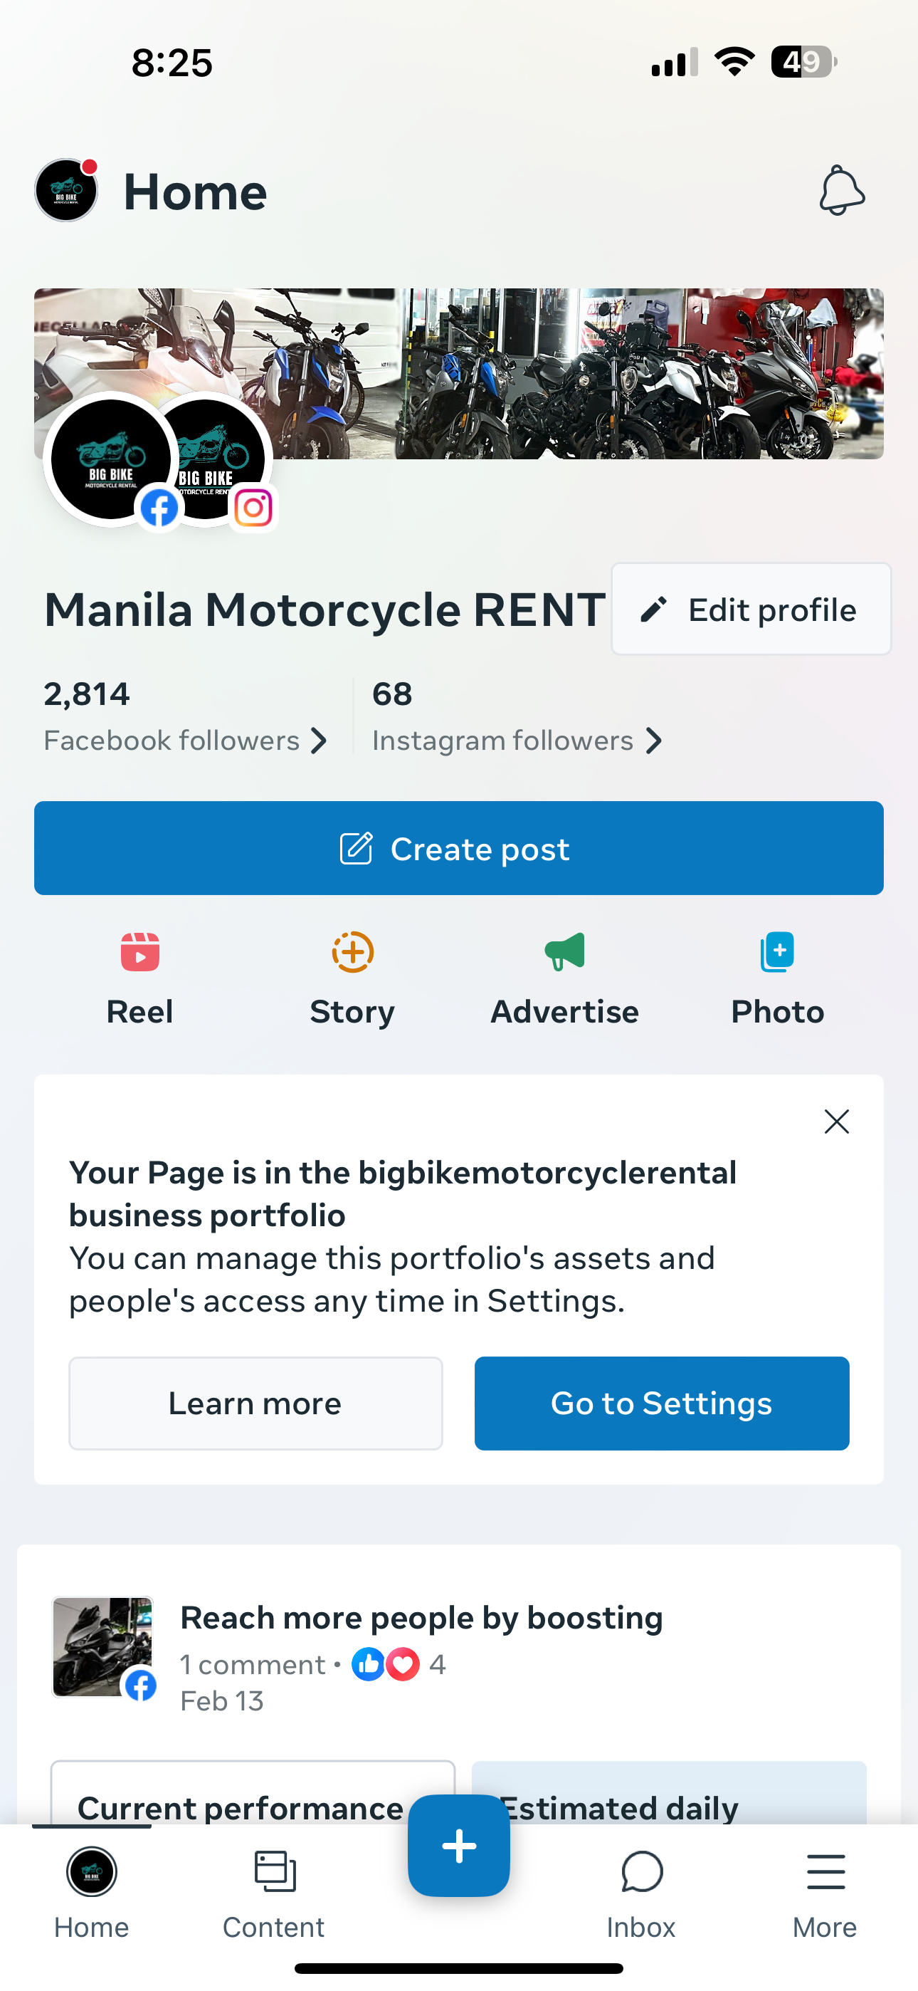Image resolution: width=918 pixels, height=1991 pixels.
Task: Open the boosted post thumbnail
Action: click(102, 1647)
